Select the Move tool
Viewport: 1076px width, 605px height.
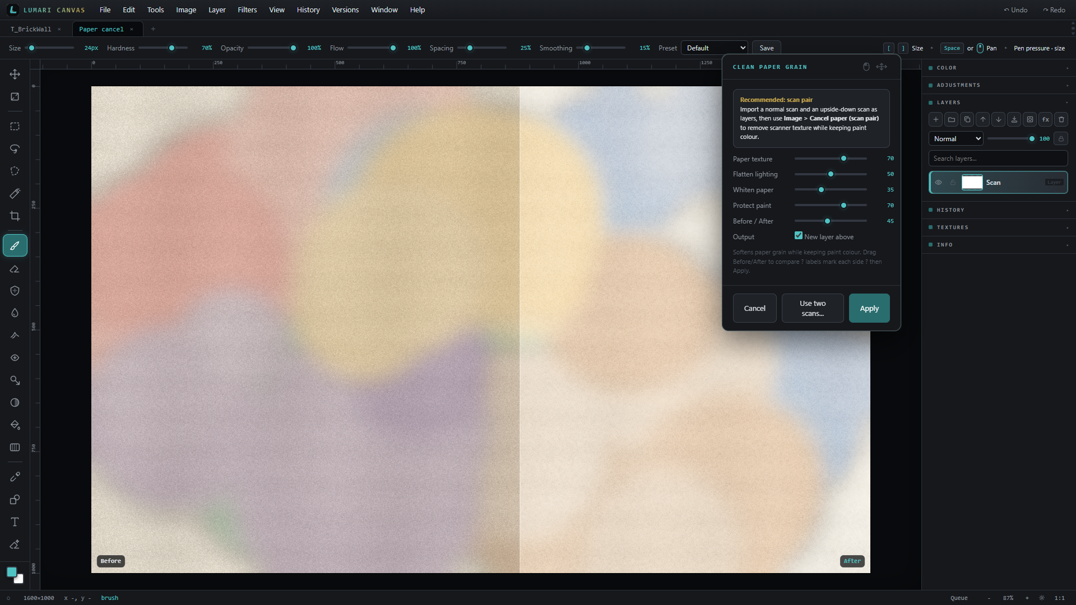[x=15, y=74]
